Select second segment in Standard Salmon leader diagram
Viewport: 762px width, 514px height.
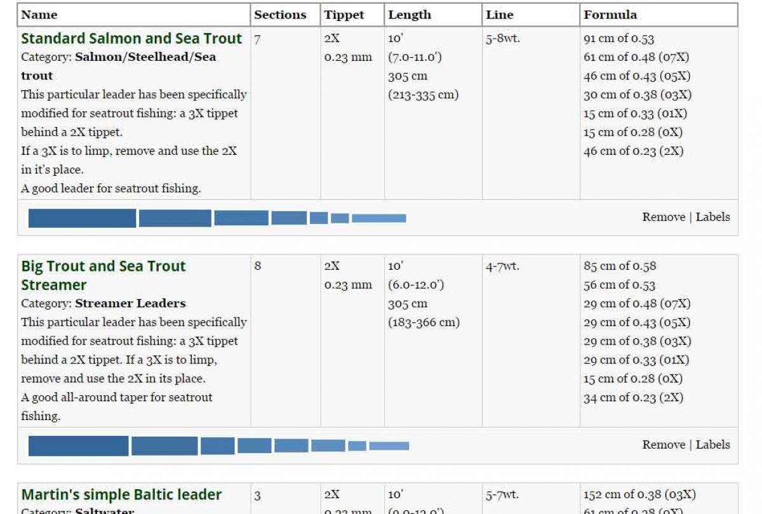175,218
